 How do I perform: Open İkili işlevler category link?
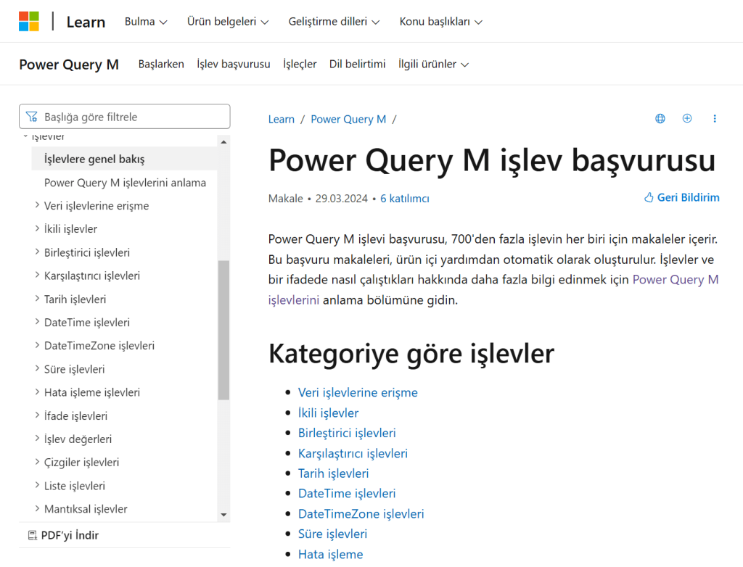point(328,413)
